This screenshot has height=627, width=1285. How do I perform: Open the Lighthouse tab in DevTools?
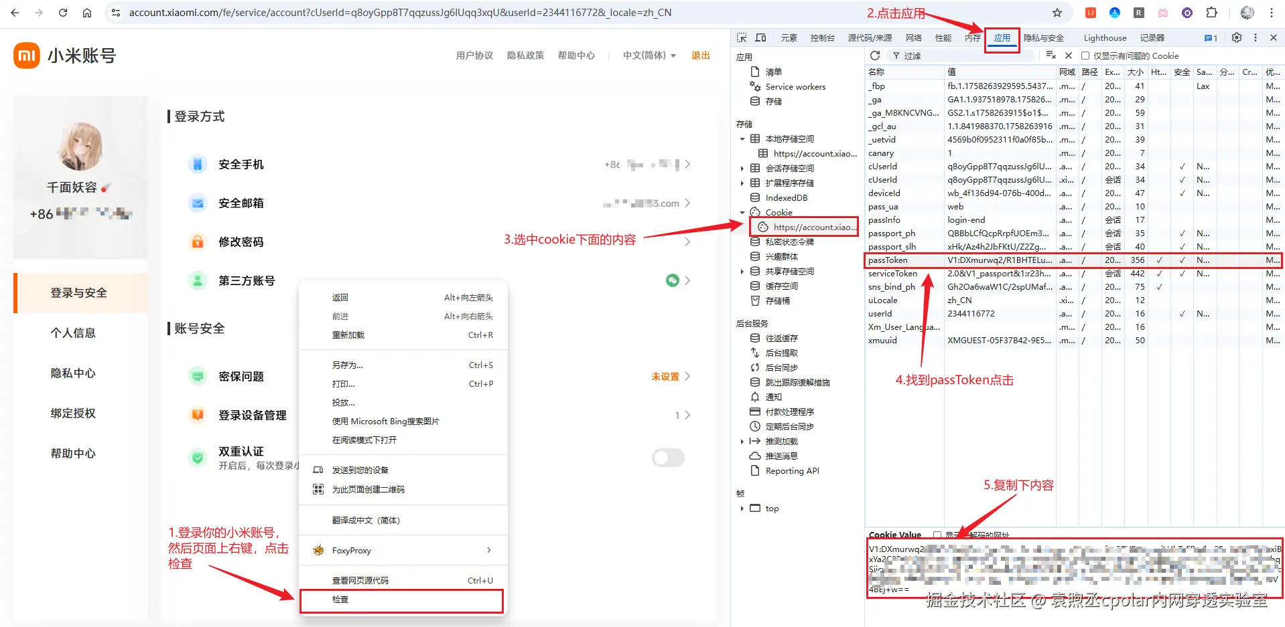[x=1105, y=38]
